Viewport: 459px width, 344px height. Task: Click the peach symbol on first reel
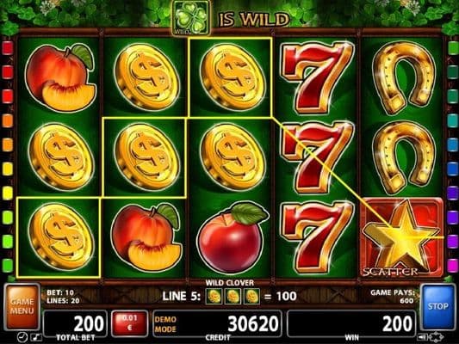pyautogui.click(x=59, y=77)
